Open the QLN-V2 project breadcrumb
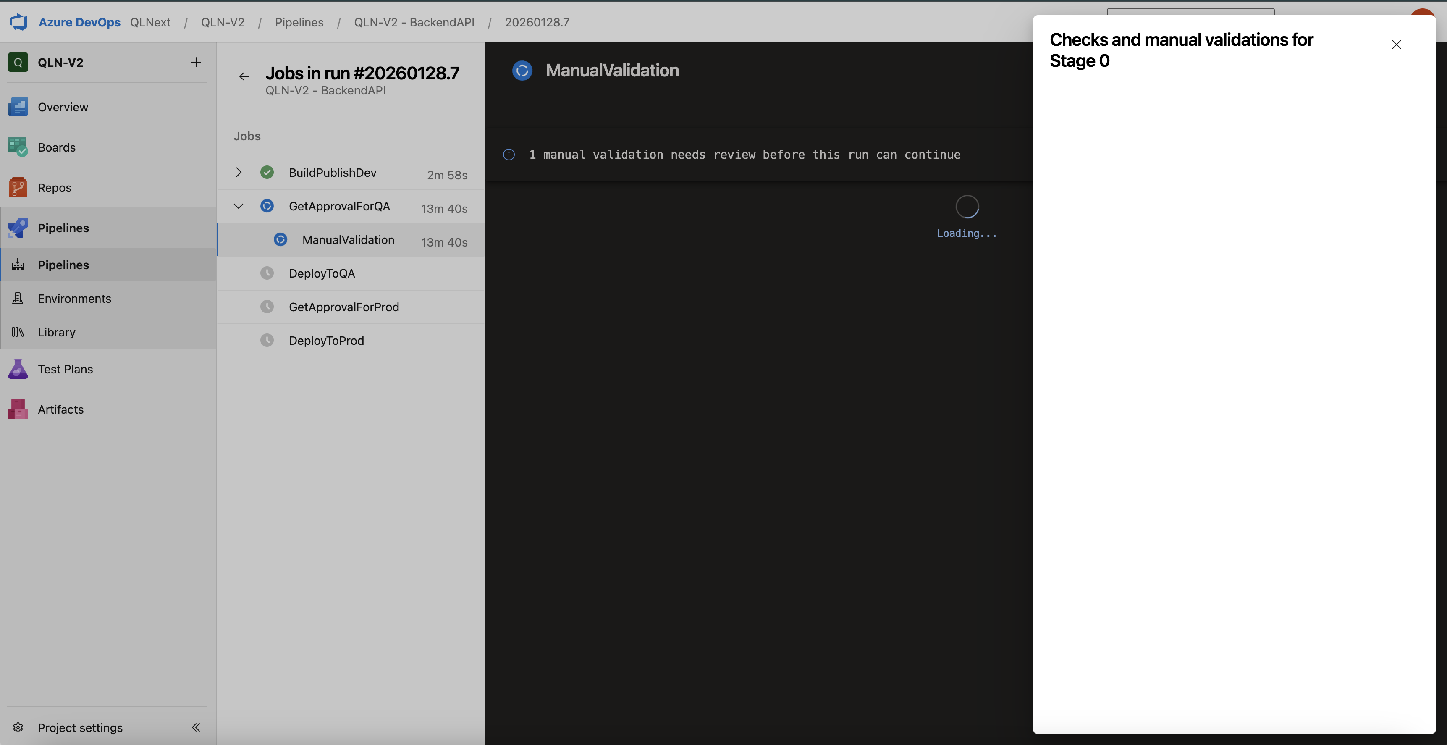This screenshot has height=745, width=1447. (x=223, y=23)
